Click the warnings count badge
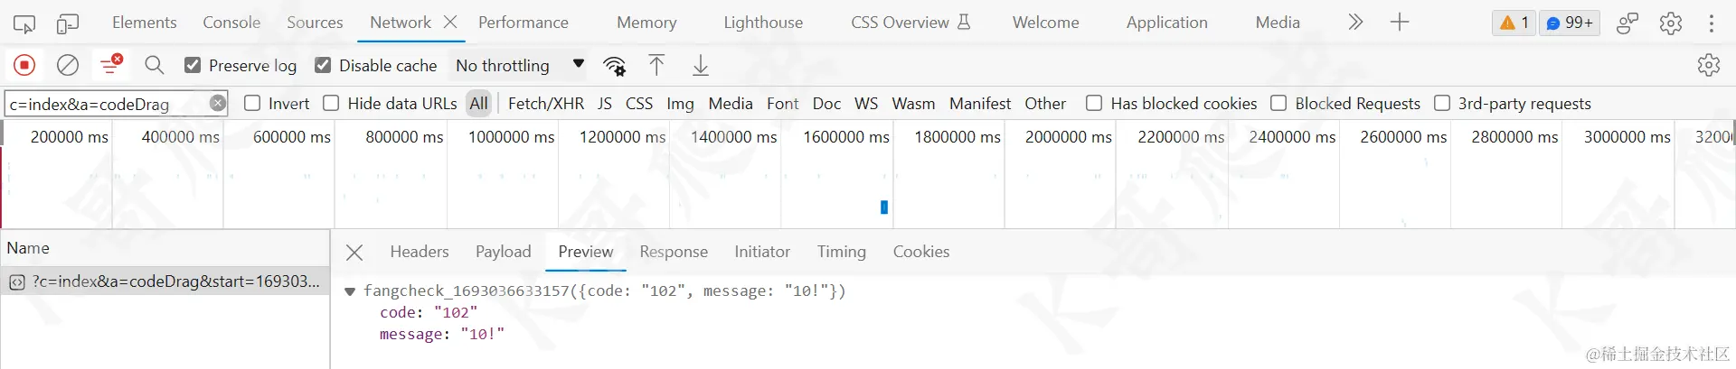The width and height of the screenshot is (1736, 369). pyautogui.click(x=1514, y=23)
